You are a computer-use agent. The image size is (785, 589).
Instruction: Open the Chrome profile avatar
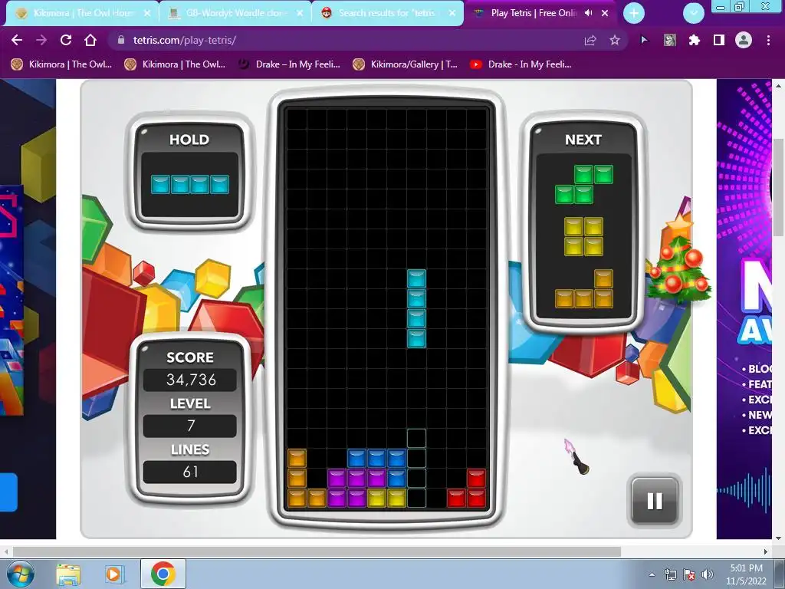tap(744, 40)
